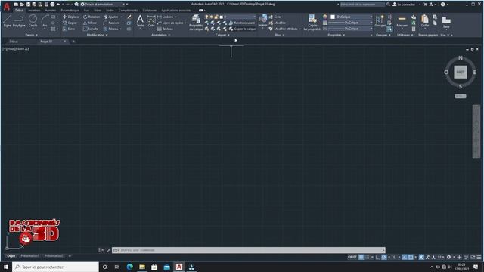Click the Grouper tool

coord(380,21)
